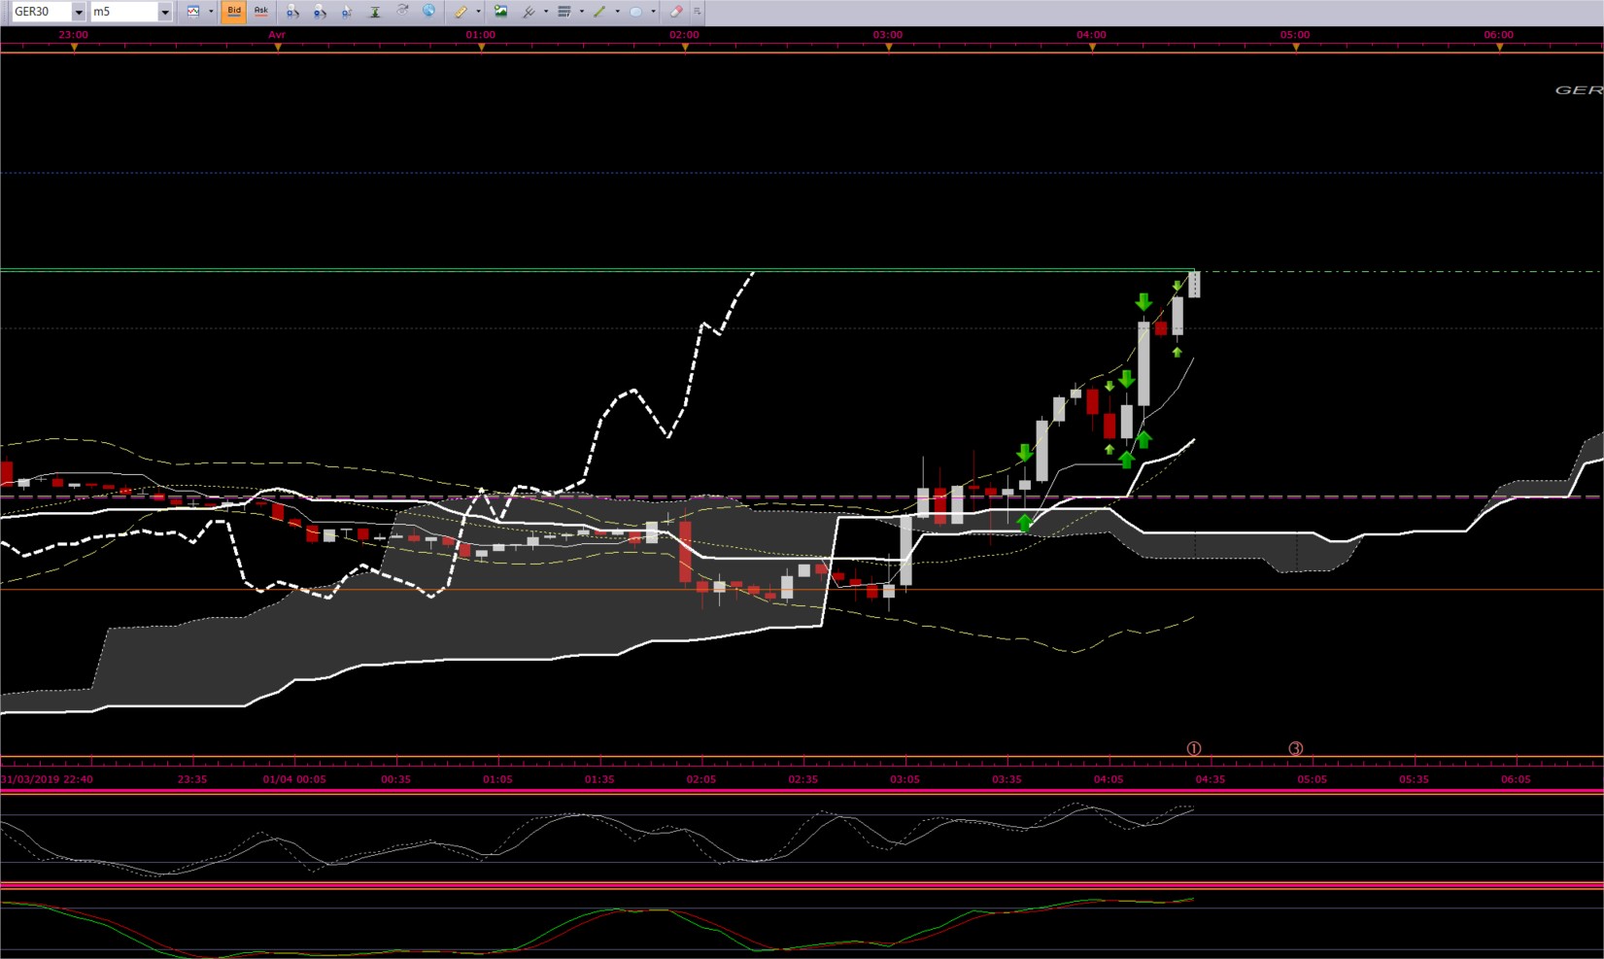
Task: Select the zoom-to-area cursor icon
Action: point(347,12)
